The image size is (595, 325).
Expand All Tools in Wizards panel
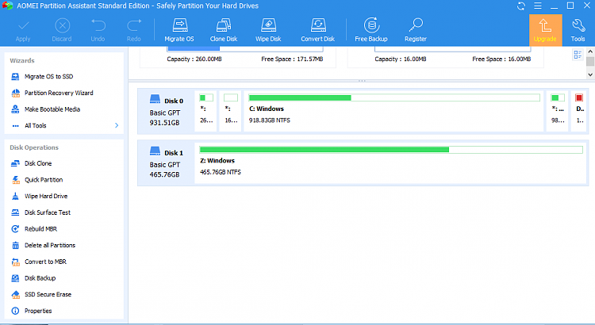click(x=65, y=125)
